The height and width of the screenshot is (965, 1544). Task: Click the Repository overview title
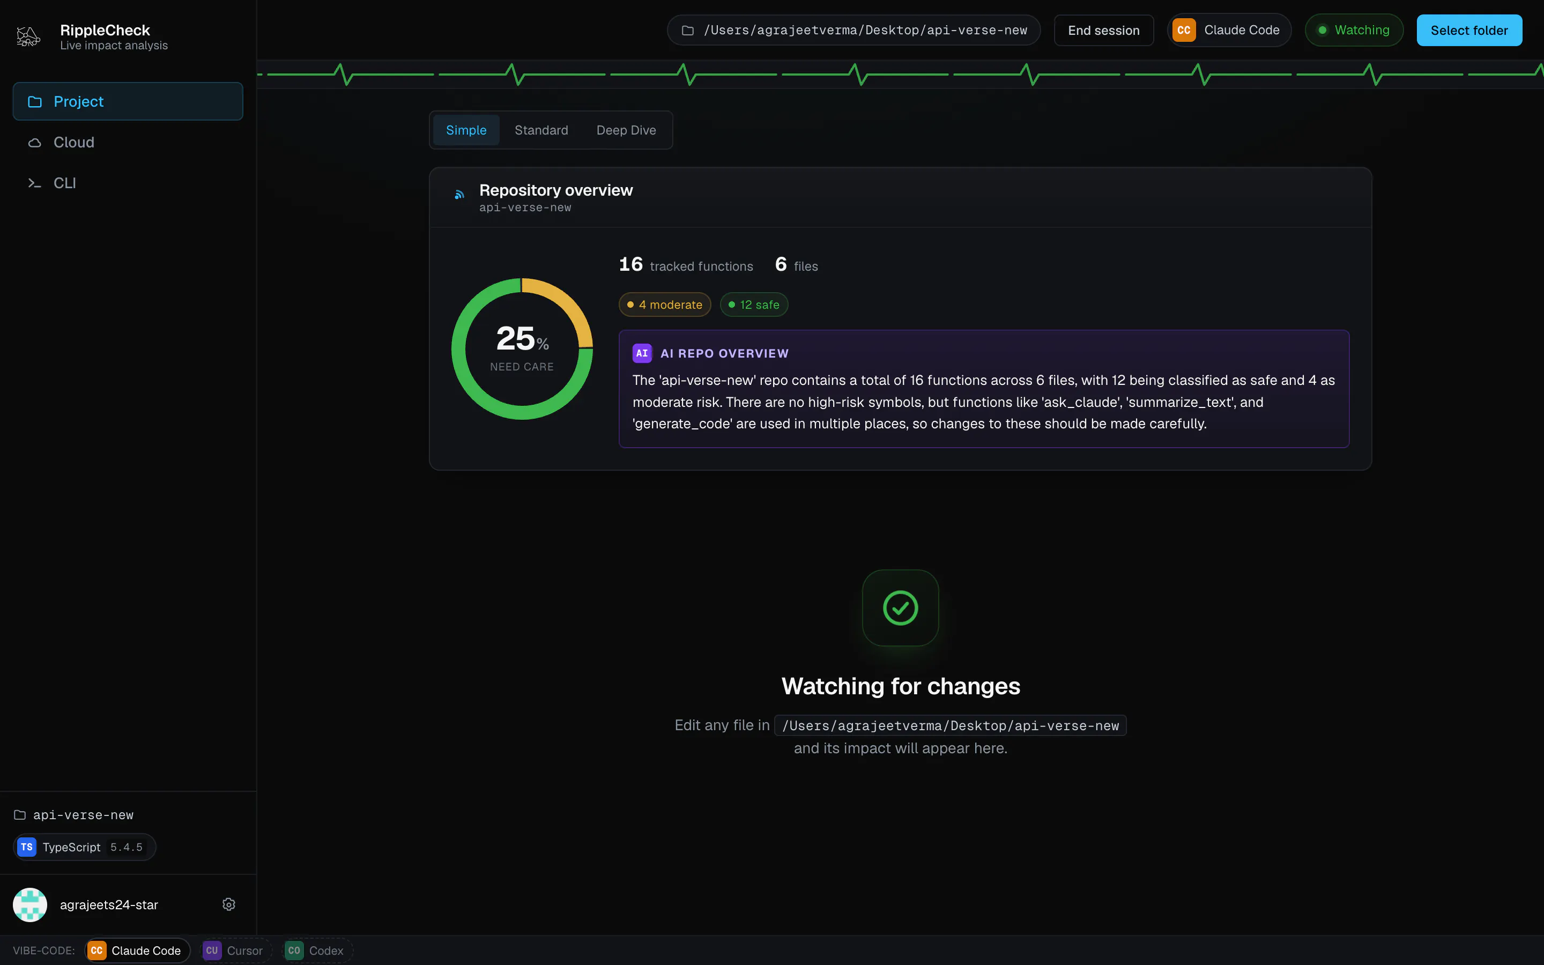point(556,190)
